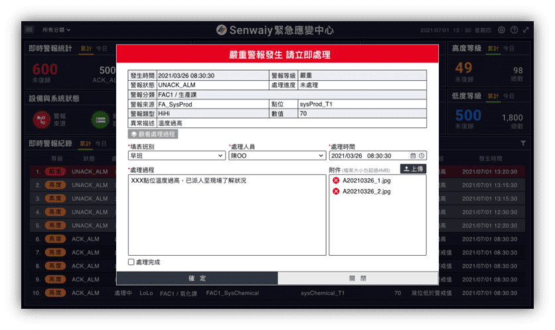Remove attachment A20210326_1.jpg via its red X

coord(336,180)
